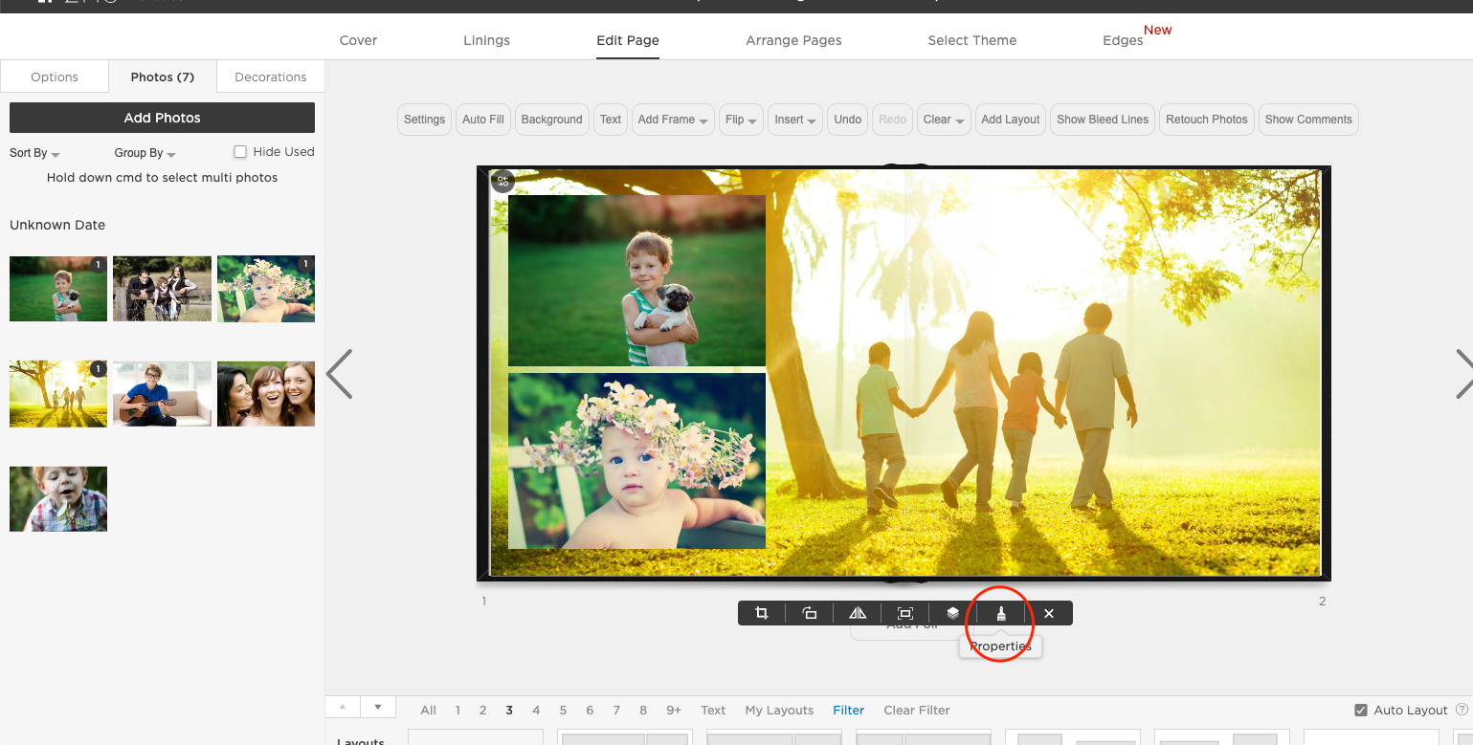Go to previous page with left arrow
The height and width of the screenshot is (745, 1473).
(340, 373)
